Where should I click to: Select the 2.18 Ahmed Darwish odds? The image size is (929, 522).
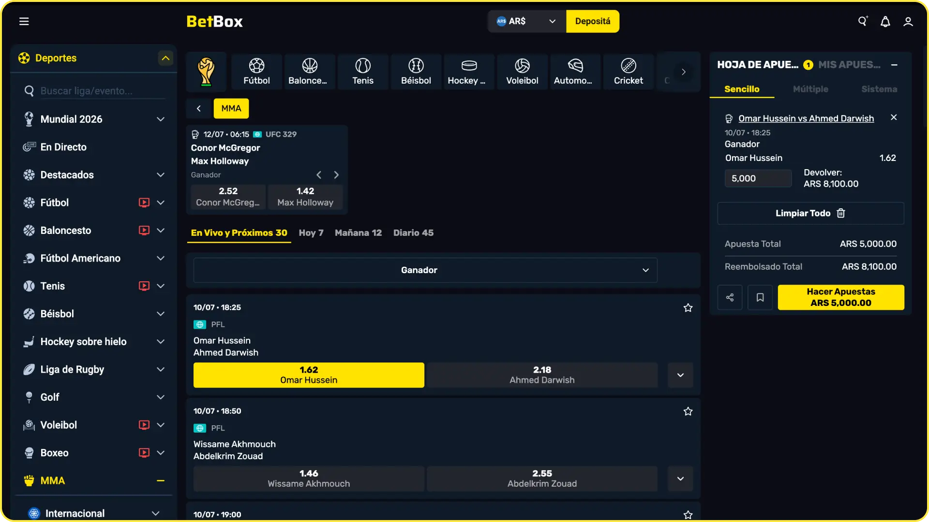click(542, 375)
